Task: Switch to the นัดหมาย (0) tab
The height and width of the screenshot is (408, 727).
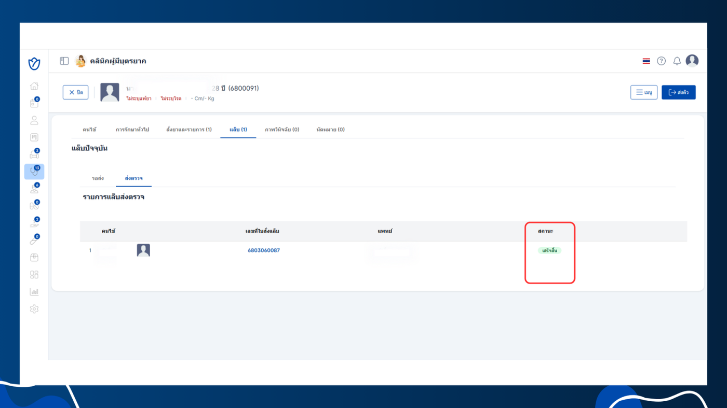Action: point(330,130)
